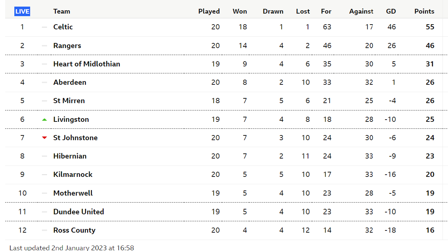448x251 pixels.
Task: Open the Hibernian team link
Action: 70,156
